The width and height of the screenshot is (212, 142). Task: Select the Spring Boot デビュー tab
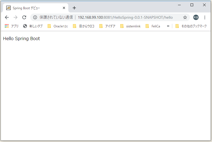pyautogui.click(x=36, y=8)
